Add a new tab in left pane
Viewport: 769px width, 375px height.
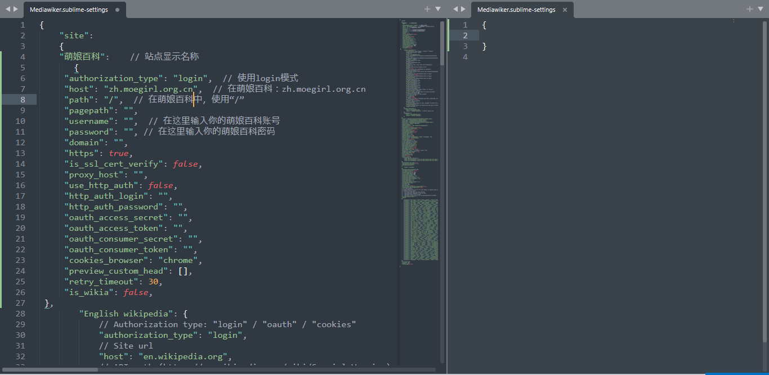pyautogui.click(x=427, y=9)
